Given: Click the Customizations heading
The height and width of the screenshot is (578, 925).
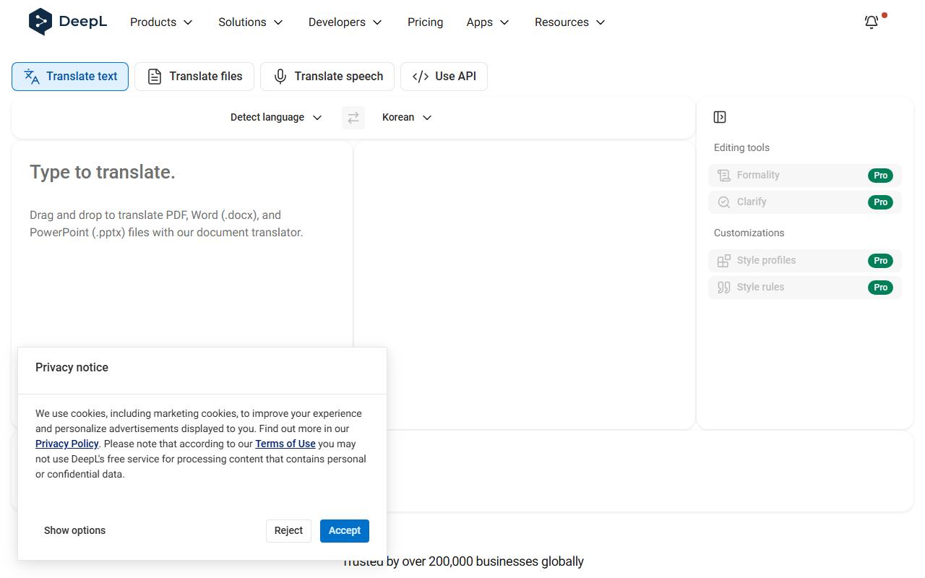Looking at the screenshot, I should coord(749,233).
